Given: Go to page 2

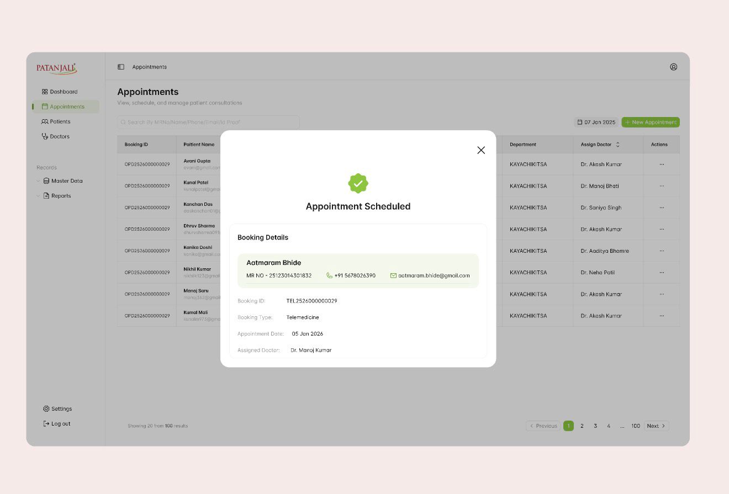Looking at the screenshot, I should coord(582,426).
